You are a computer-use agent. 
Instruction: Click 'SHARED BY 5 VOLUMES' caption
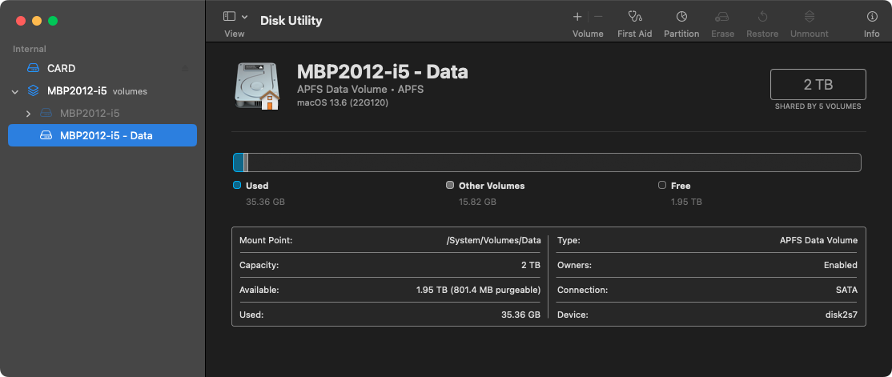(x=818, y=106)
